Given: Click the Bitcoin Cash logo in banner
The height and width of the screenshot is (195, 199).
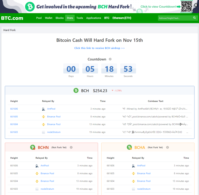Looking at the screenshot, I should tap(30, 7).
